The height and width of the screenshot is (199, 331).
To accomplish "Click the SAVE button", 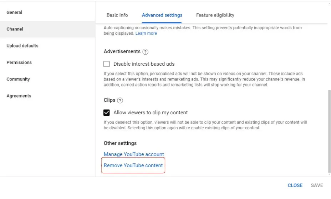I will click(317, 185).
